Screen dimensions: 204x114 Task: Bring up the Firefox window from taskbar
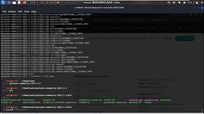[x=58, y=3]
